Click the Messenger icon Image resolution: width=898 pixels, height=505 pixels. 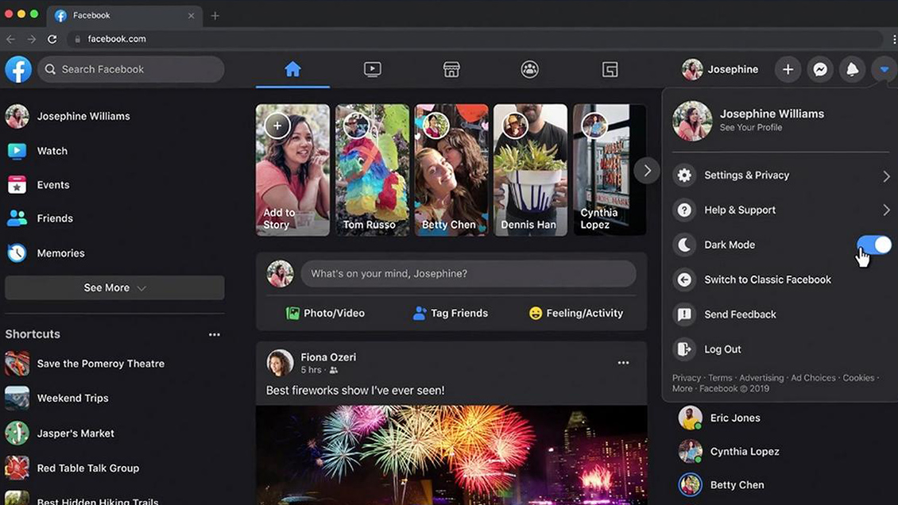(x=820, y=70)
